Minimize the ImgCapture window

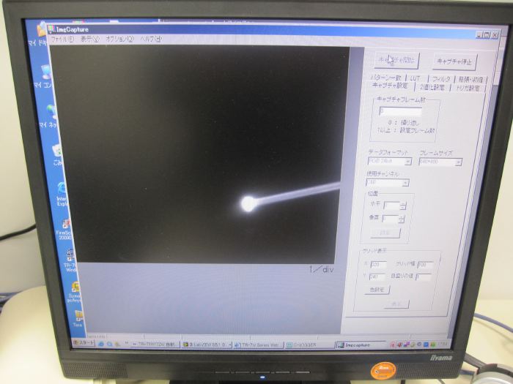tap(479, 34)
